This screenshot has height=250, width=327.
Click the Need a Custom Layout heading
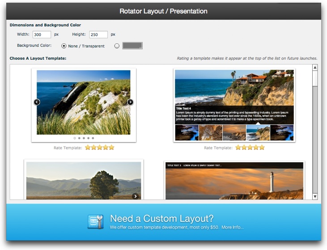pyautogui.click(x=161, y=218)
